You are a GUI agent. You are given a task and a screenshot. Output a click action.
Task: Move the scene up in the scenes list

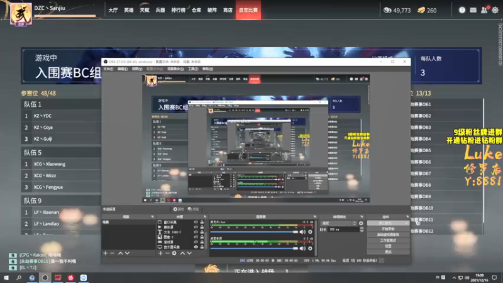point(120,253)
